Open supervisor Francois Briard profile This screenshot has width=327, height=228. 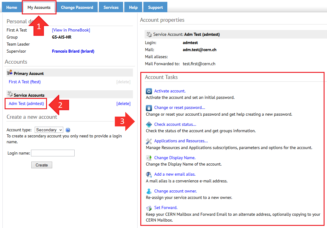73,51
